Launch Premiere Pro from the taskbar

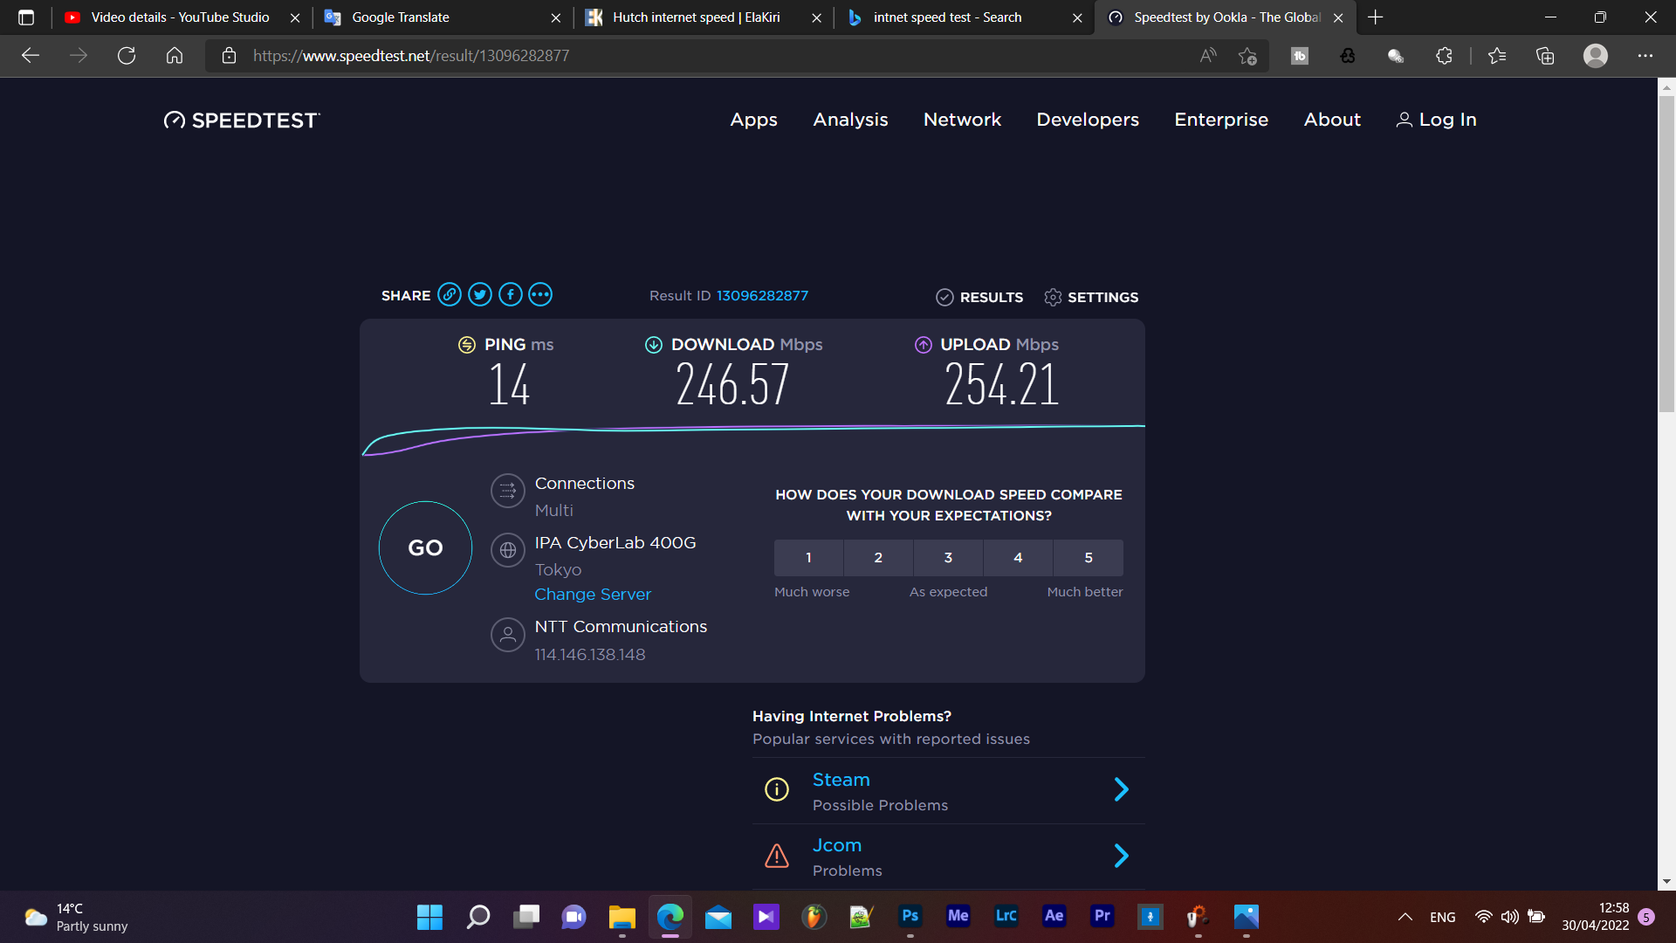pos(1102,917)
